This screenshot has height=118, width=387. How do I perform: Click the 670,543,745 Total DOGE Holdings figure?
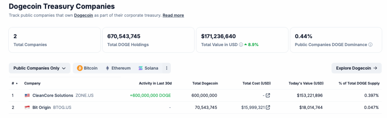tap(124, 36)
